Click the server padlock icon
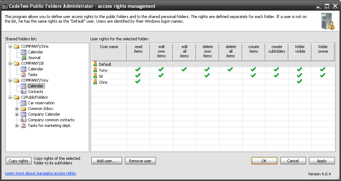The image size is (341, 181). pyautogui.click(x=328, y=21)
